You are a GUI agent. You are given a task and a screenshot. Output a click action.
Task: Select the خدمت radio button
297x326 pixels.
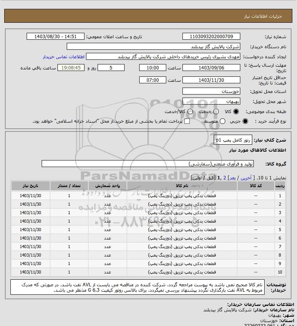pyautogui.click(x=216, y=111)
